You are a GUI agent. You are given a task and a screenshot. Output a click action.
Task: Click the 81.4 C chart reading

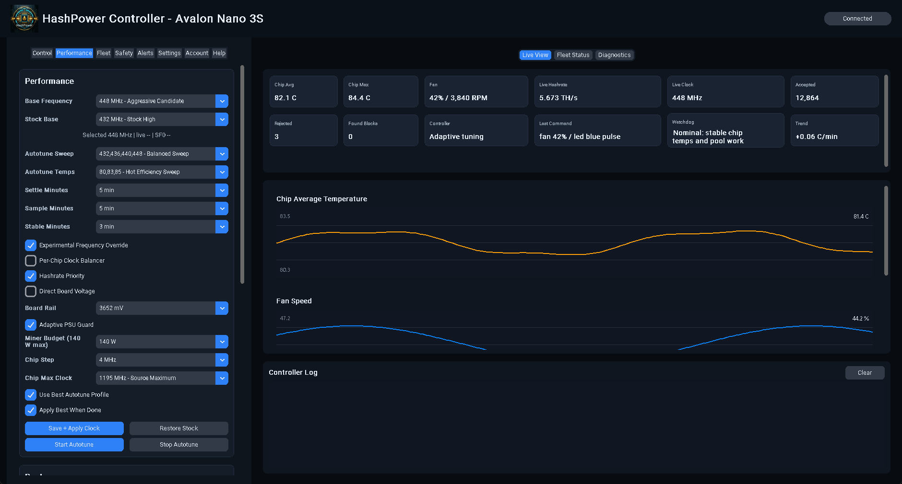[x=861, y=217]
